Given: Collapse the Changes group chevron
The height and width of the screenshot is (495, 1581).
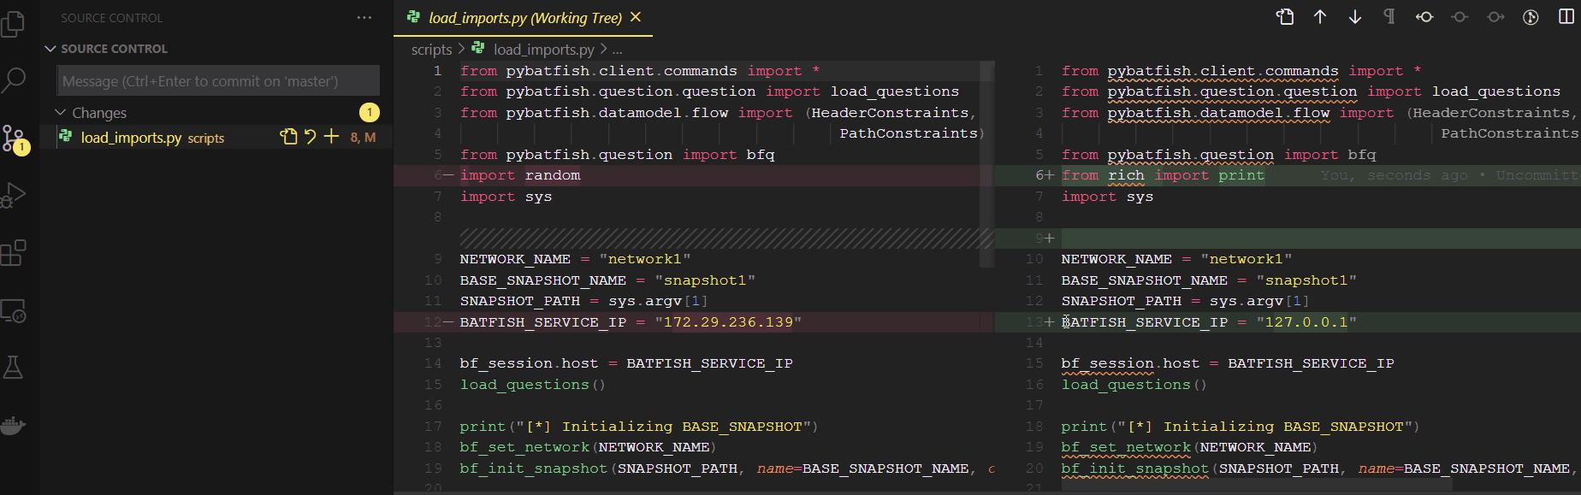Looking at the screenshot, I should pos(61,112).
